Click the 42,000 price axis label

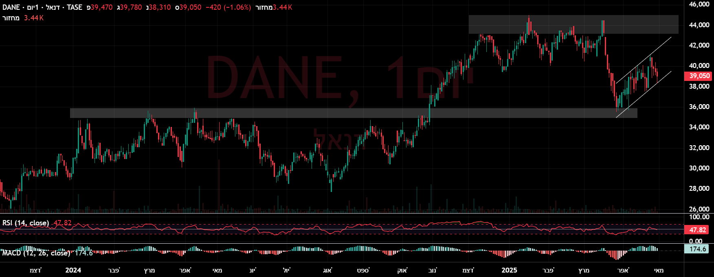coord(699,45)
